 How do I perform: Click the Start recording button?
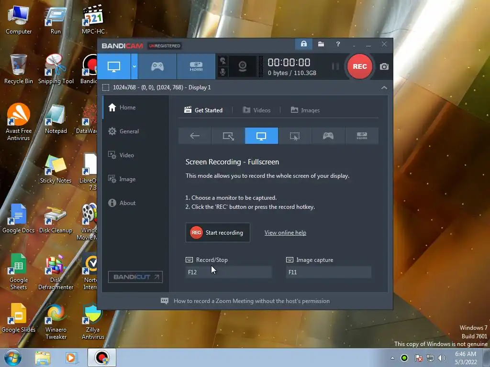click(x=218, y=233)
